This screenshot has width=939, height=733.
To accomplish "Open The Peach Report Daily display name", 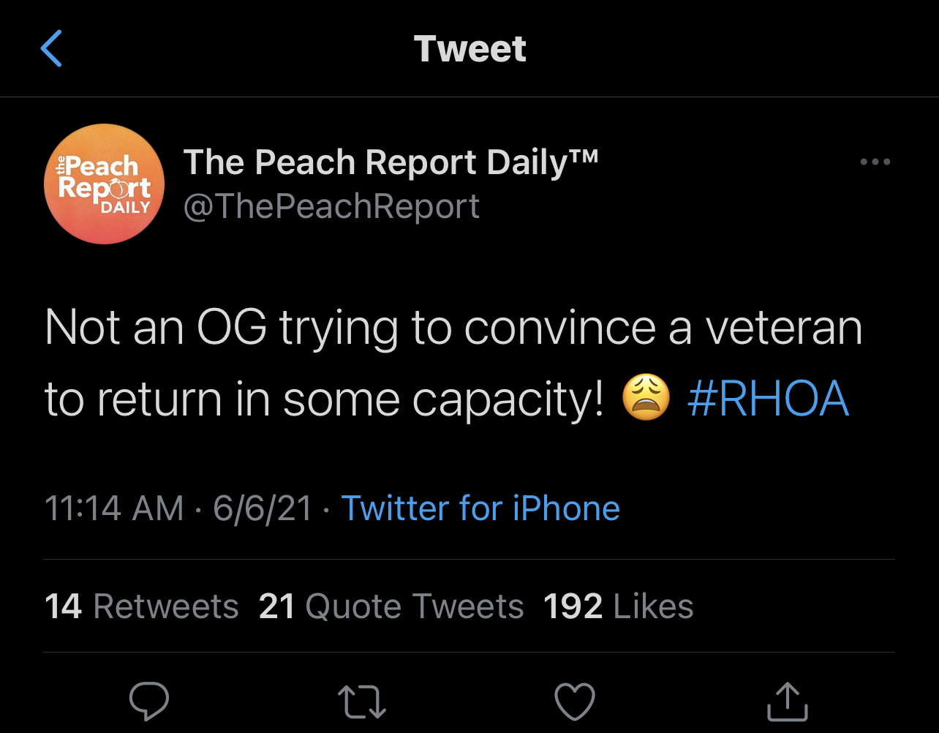I will tap(391, 162).
